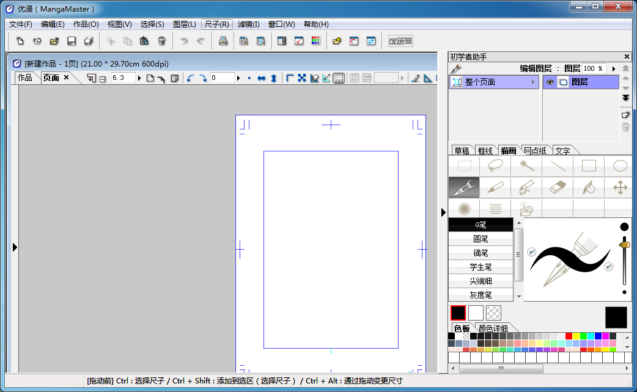The width and height of the screenshot is (637, 392).
Task: Open the rotation angle dropdown arrow next to 0
Action: [238, 78]
